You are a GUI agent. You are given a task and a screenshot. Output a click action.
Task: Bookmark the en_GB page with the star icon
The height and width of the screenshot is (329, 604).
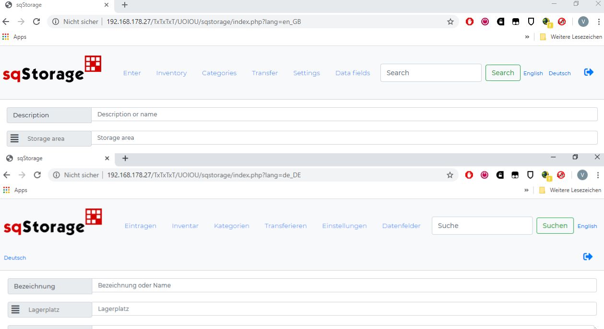point(450,22)
